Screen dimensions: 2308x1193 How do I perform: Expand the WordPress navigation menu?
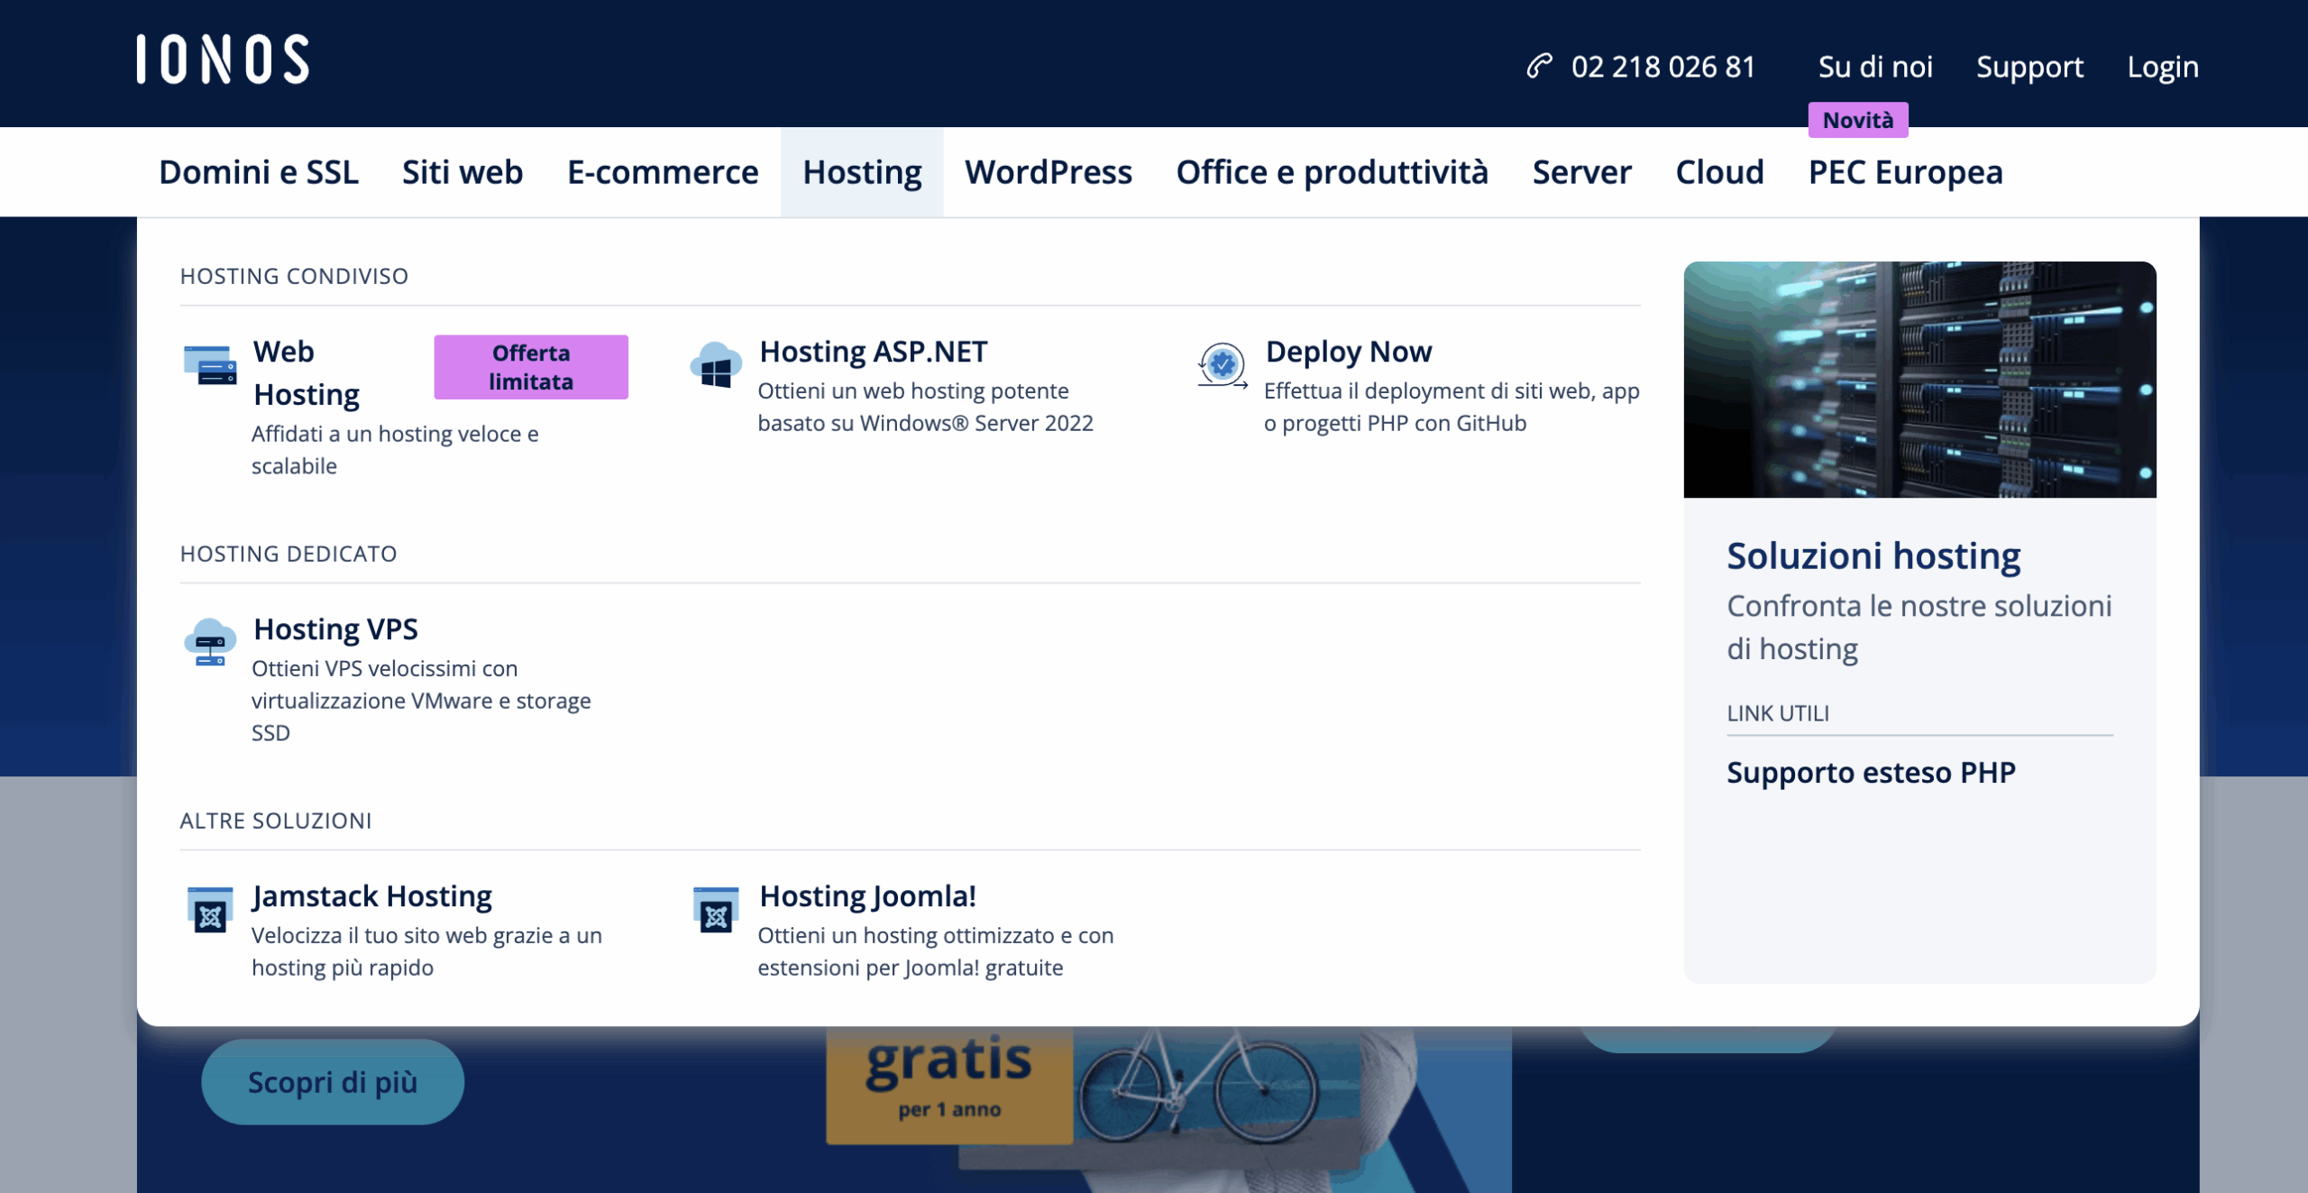point(1048,172)
